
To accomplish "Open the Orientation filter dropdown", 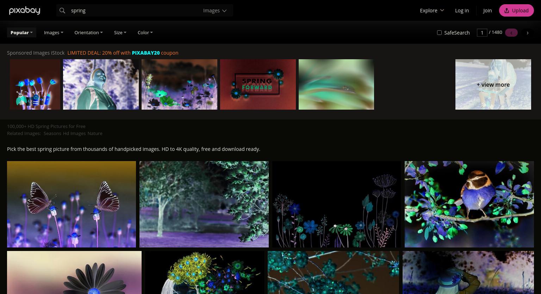I will (88, 32).
